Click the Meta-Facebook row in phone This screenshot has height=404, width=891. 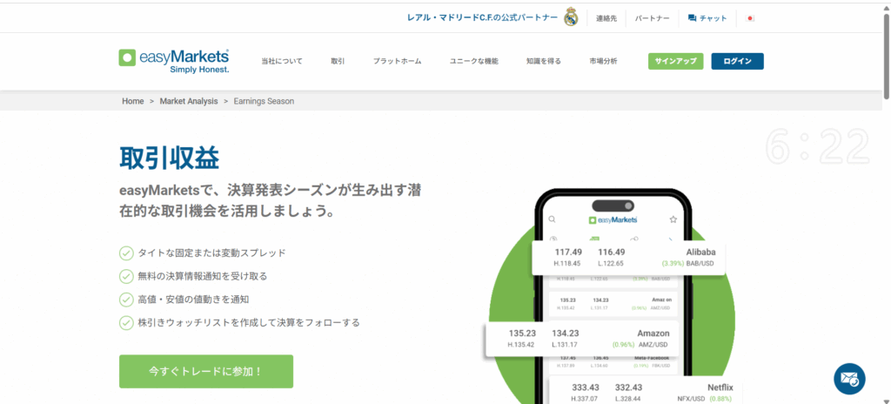point(613,362)
